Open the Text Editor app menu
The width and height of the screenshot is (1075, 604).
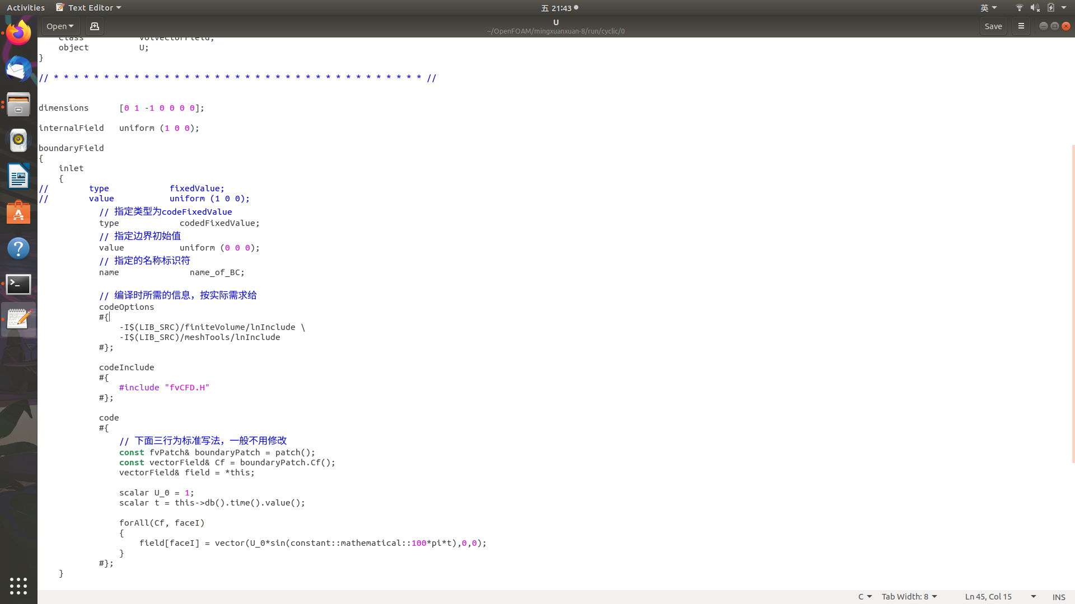89,8
